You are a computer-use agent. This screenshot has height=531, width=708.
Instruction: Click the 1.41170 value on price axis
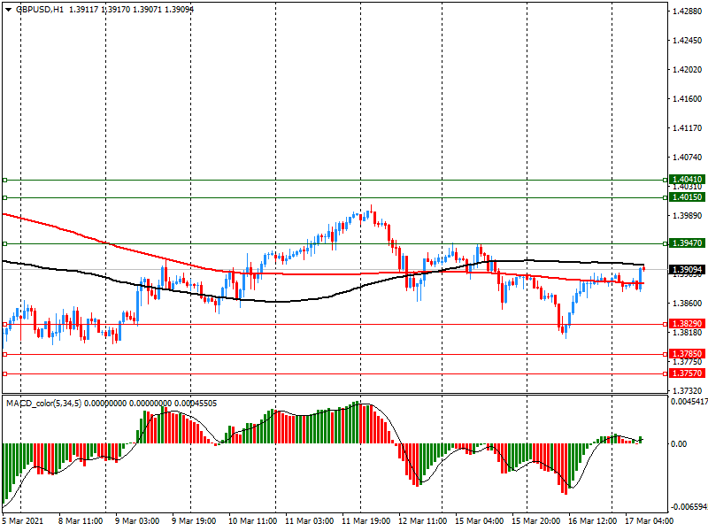click(x=688, y=128)
